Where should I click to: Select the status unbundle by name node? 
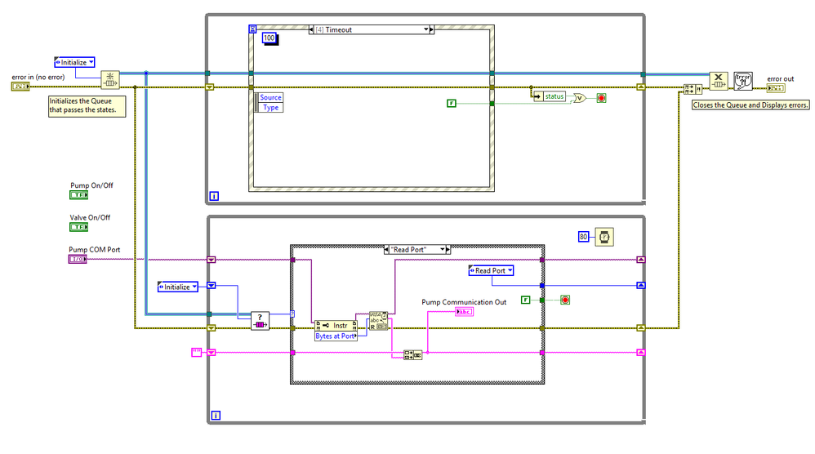click(550, 96)
